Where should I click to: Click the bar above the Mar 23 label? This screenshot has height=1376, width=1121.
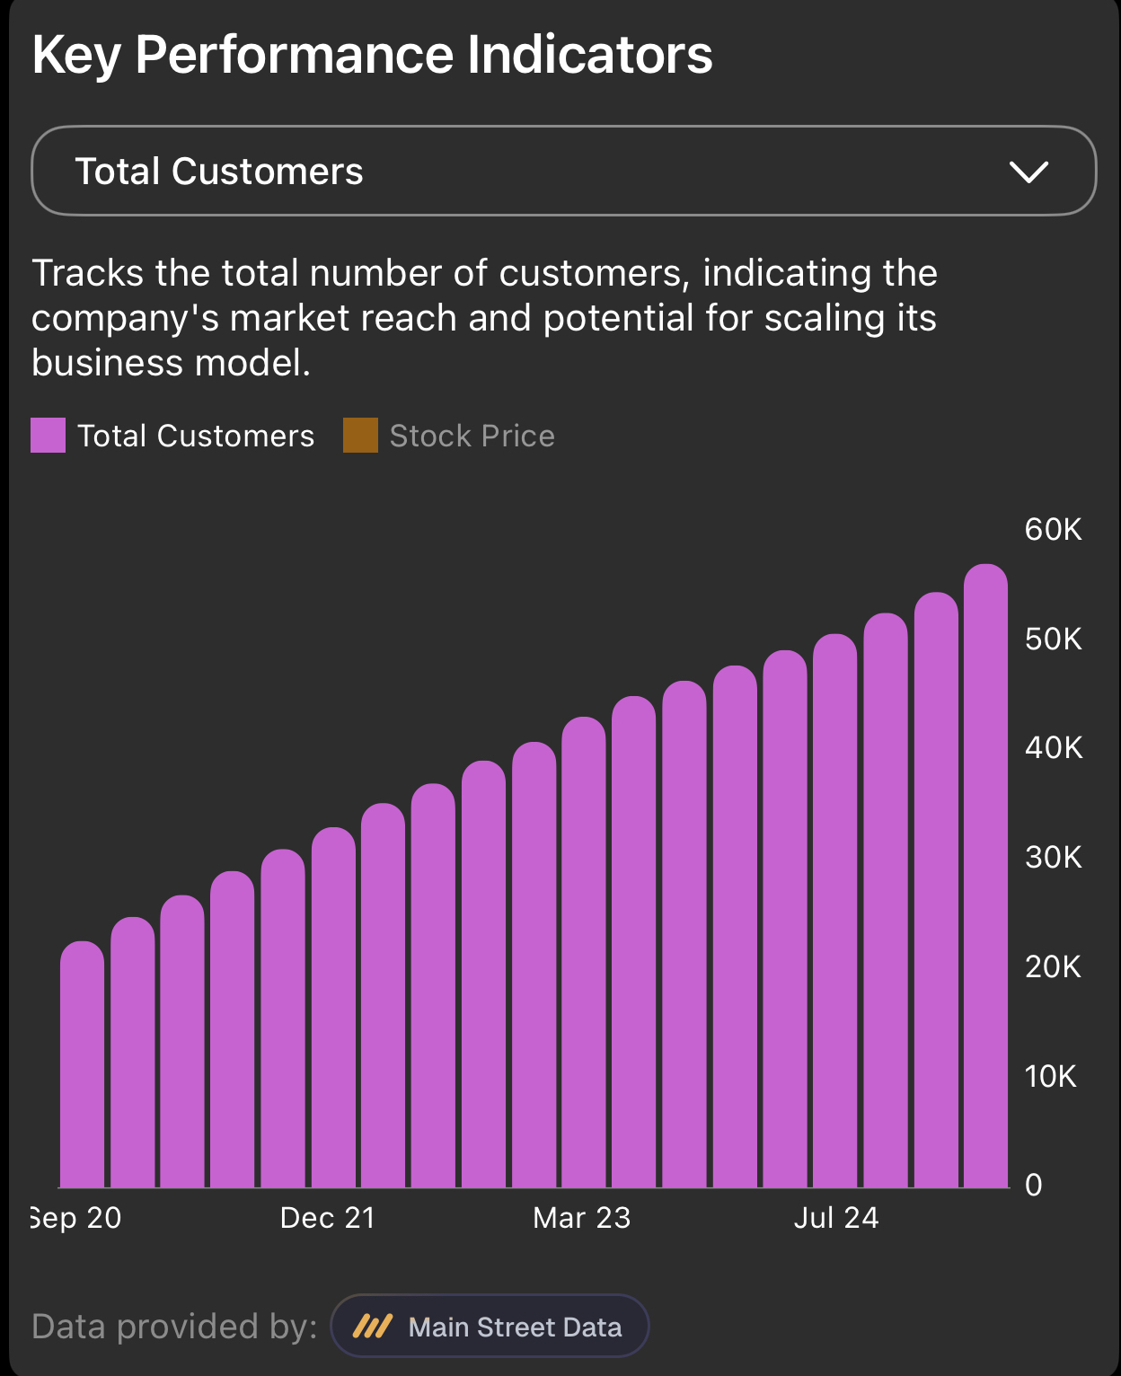point(584,952)
